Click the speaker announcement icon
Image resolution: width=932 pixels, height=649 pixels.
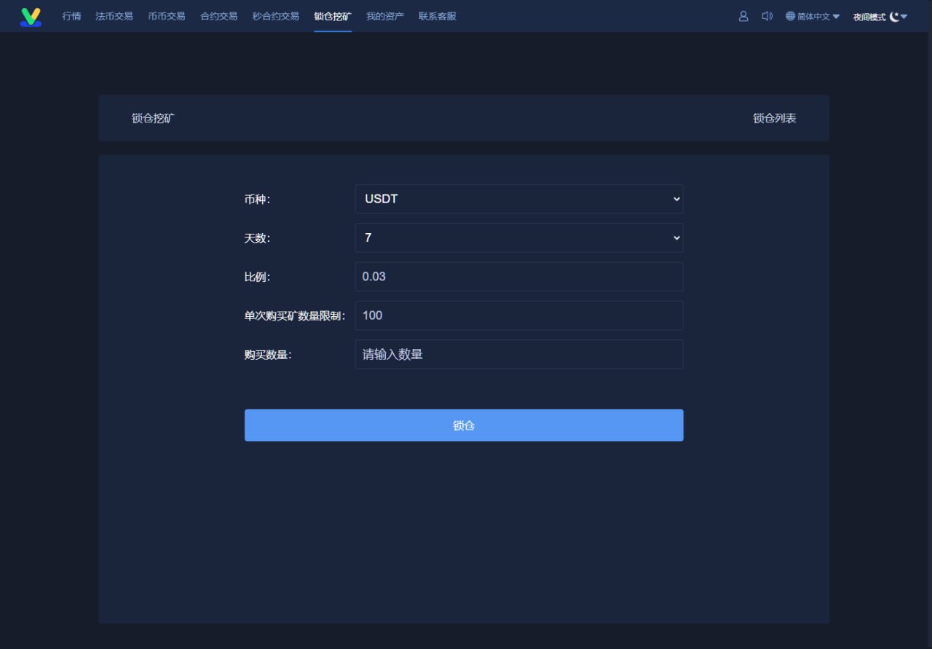(x=767, y=16)
